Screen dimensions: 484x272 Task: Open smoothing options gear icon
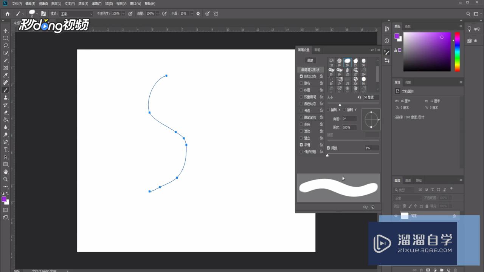point(198,14)
